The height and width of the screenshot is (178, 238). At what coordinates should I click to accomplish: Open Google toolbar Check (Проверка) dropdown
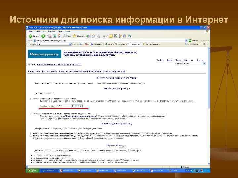pos(121,44)
